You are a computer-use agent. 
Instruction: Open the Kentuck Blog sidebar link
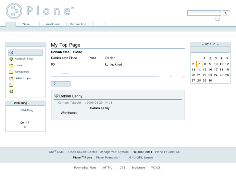(23, 59)
